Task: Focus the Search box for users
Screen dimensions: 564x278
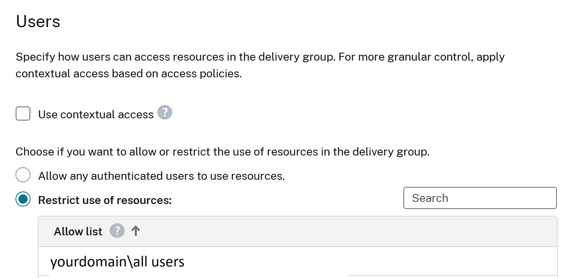Action: (x=479, y=198)
